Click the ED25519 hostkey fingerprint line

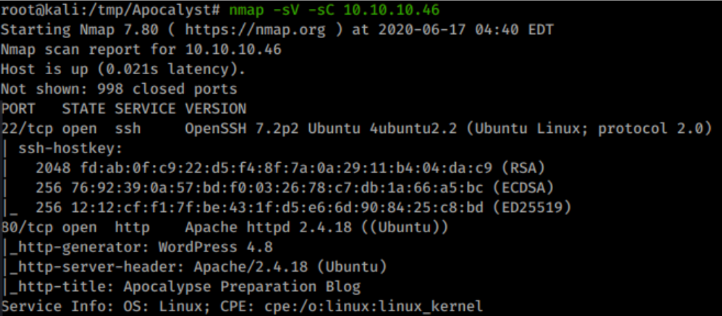tap(304, 208)
